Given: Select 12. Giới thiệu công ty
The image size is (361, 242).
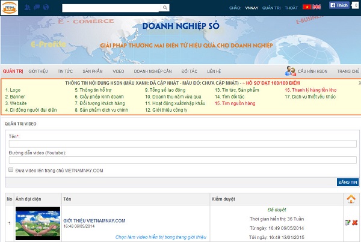Looking at the screenshot, I should [166, 110].
